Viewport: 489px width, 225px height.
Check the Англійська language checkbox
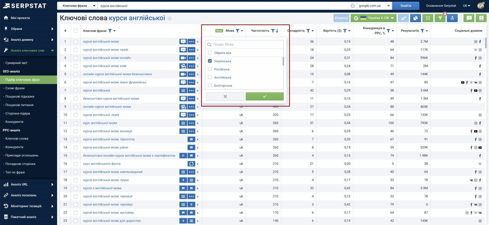[x=210, y=77]
